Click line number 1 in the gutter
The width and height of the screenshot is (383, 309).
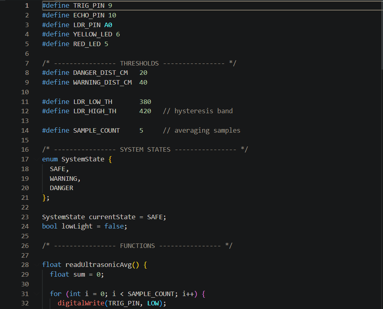coord(27,6)
